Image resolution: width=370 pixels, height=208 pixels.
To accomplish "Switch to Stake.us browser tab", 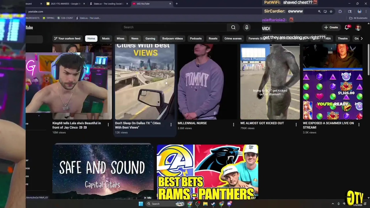I will [x=109, y=4].
